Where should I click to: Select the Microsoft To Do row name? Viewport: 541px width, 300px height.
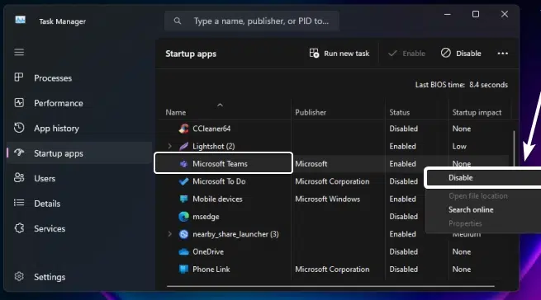pyautogui.click(x=219, y=181)
